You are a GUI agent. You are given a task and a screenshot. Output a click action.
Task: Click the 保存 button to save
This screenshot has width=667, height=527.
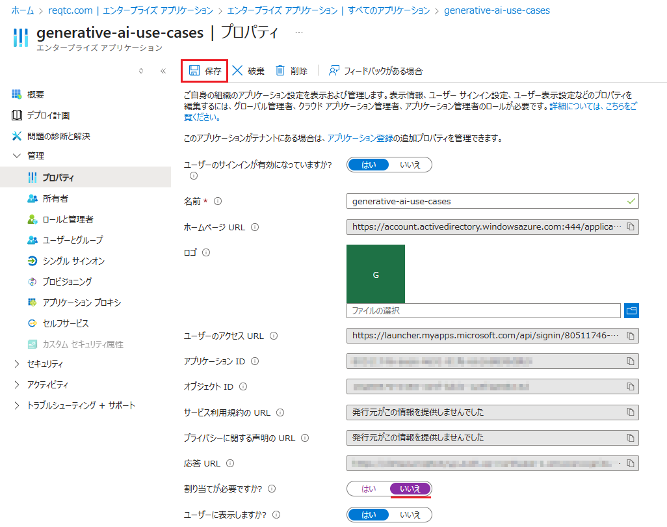point(204,70)
